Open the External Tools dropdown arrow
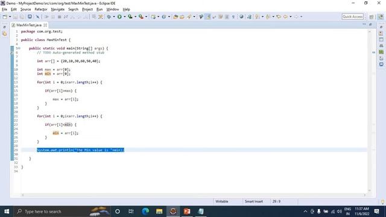This screenshot has width=386, height=217. coord(146,17)
